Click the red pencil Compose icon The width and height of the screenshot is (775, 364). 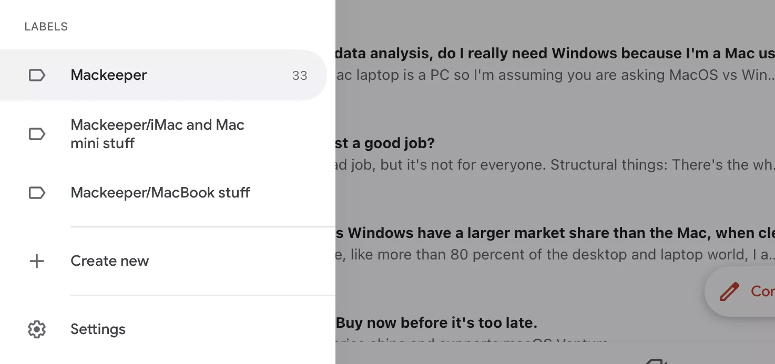pyautogui.click(x=730, y=292)
